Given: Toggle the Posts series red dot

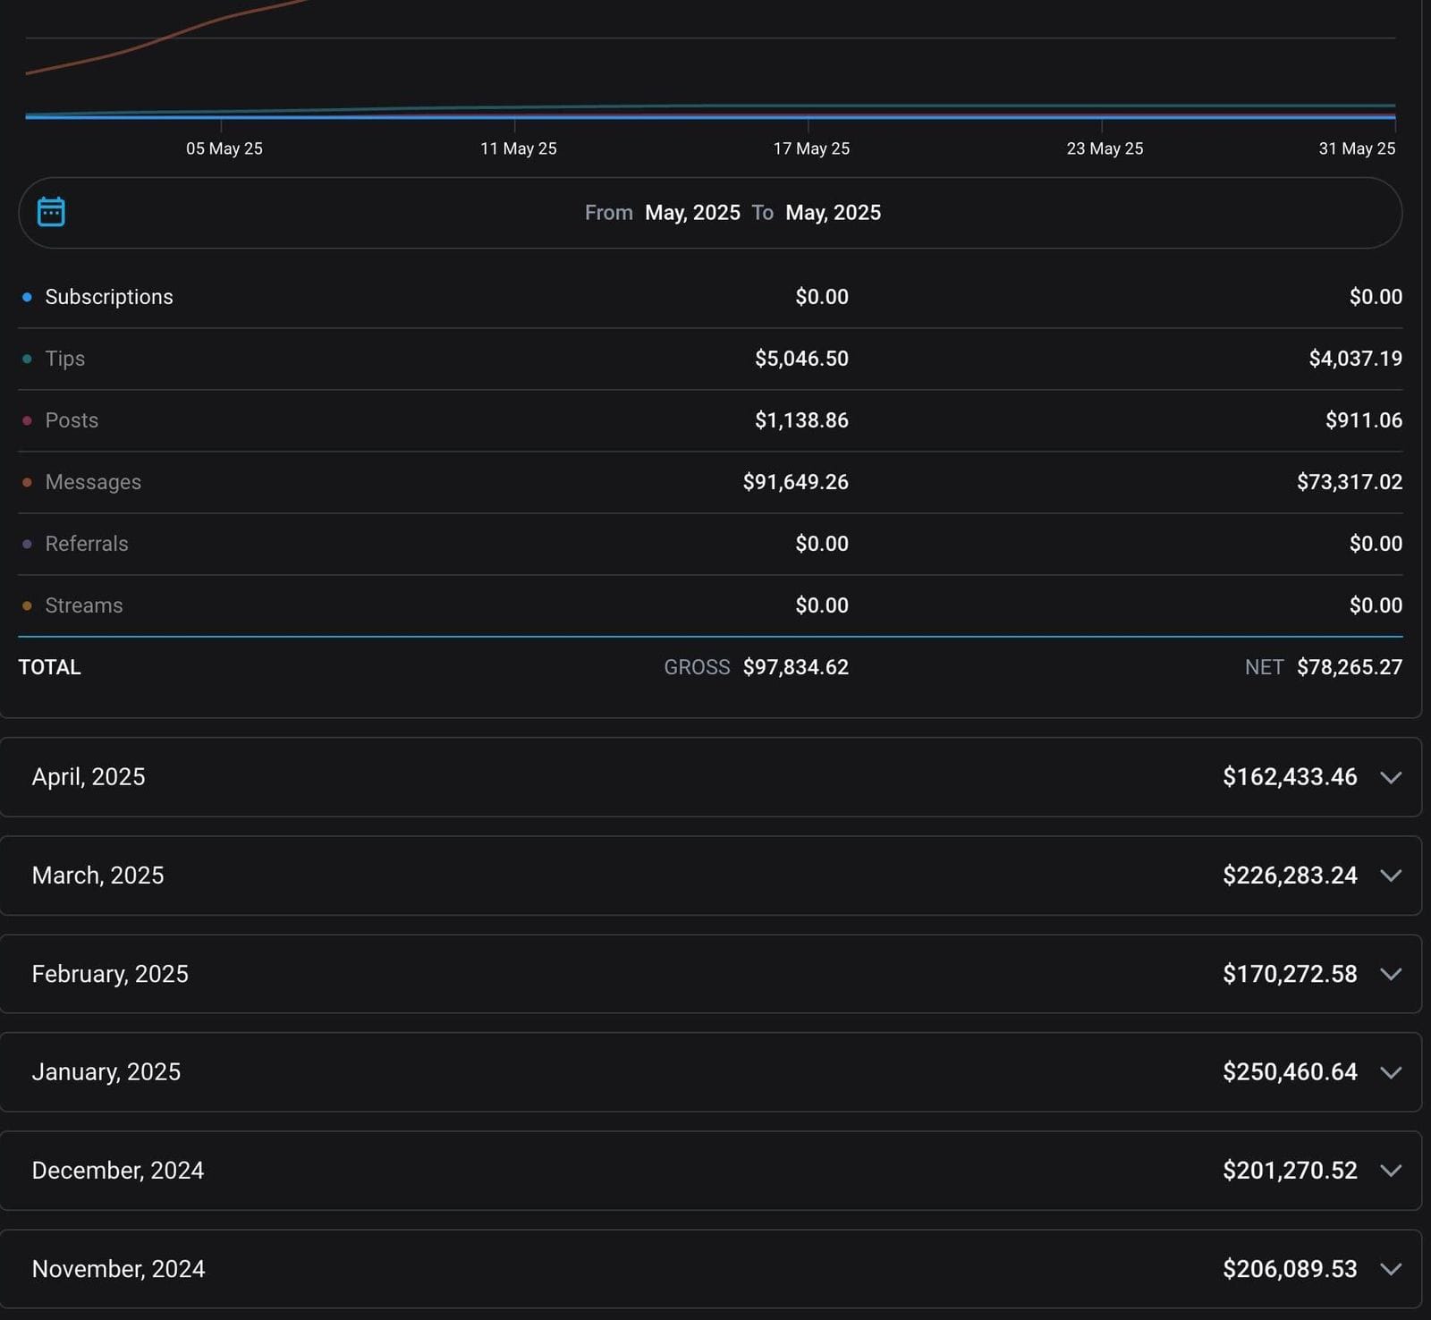Looking at the screenshot, I should pos(27,420).
